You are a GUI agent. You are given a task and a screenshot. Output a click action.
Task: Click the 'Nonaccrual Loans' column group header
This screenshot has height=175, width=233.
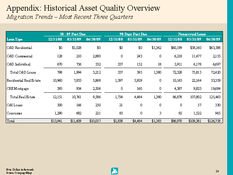point(192,34)
